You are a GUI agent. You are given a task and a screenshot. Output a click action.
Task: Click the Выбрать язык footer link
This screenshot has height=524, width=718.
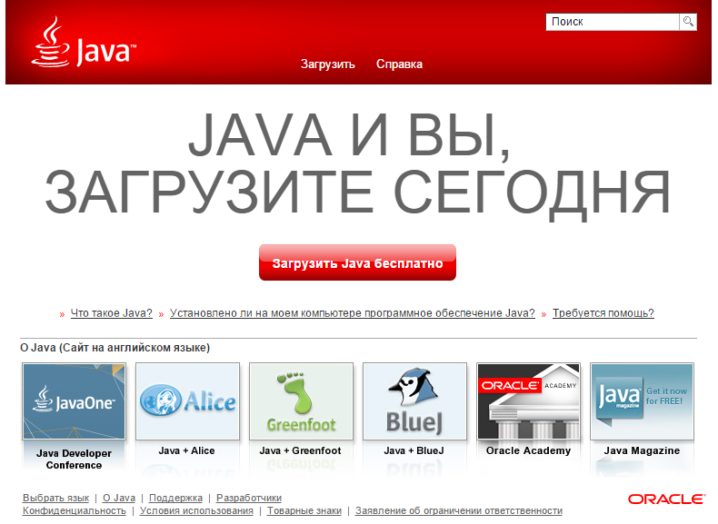click(x=55, y=498)
